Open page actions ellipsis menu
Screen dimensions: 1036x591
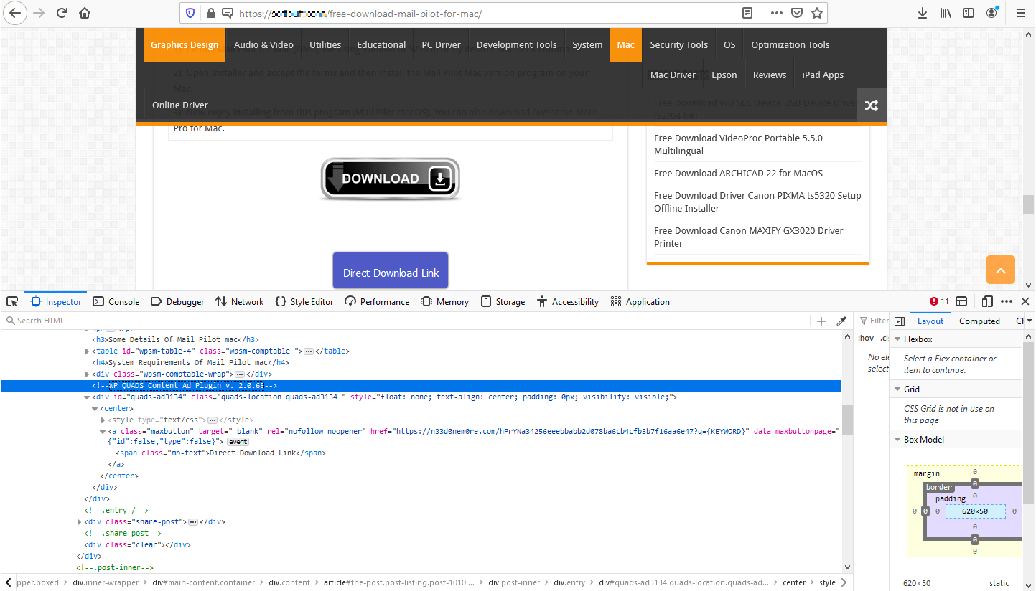777,13
